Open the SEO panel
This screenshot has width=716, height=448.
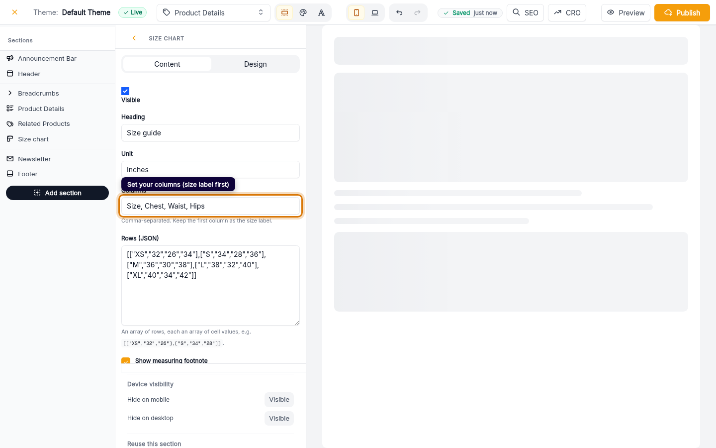pos(525,12)
